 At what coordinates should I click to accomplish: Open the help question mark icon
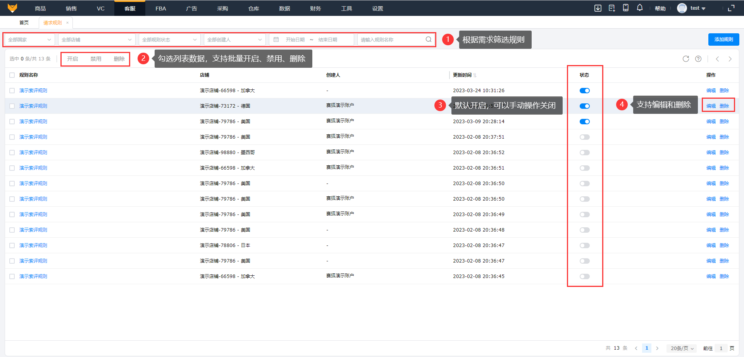click(x=698, y=59)
